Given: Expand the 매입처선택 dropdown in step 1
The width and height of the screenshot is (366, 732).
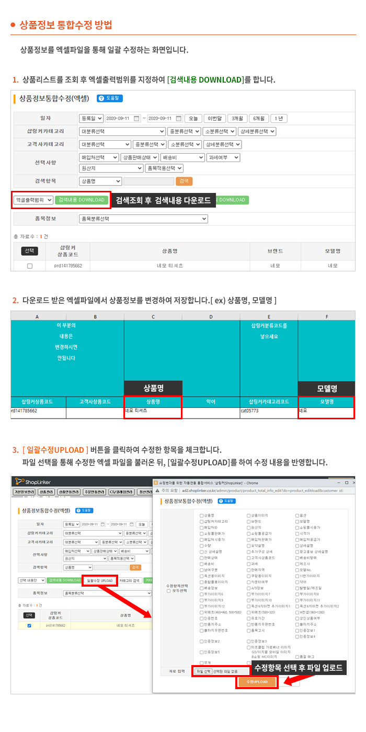Looking at the screenshot, I should (99, 157).
